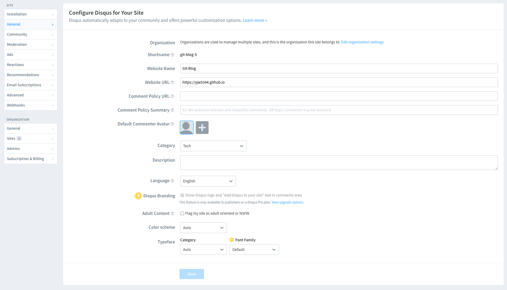Click the Language help icon
The height and width of the screenshot is (290, 507).
click(173, 181)
